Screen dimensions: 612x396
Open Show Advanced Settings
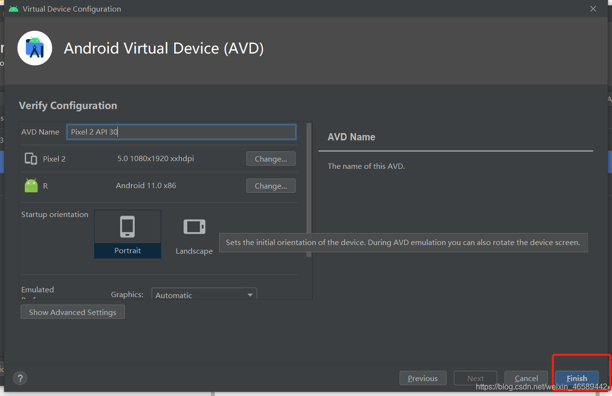pos(72,312)
